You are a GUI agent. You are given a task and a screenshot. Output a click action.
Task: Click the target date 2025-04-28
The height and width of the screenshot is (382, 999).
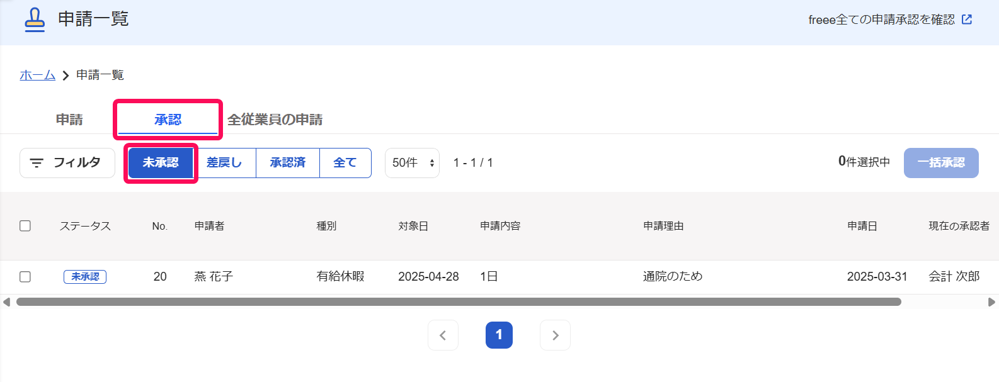point(428,277)
